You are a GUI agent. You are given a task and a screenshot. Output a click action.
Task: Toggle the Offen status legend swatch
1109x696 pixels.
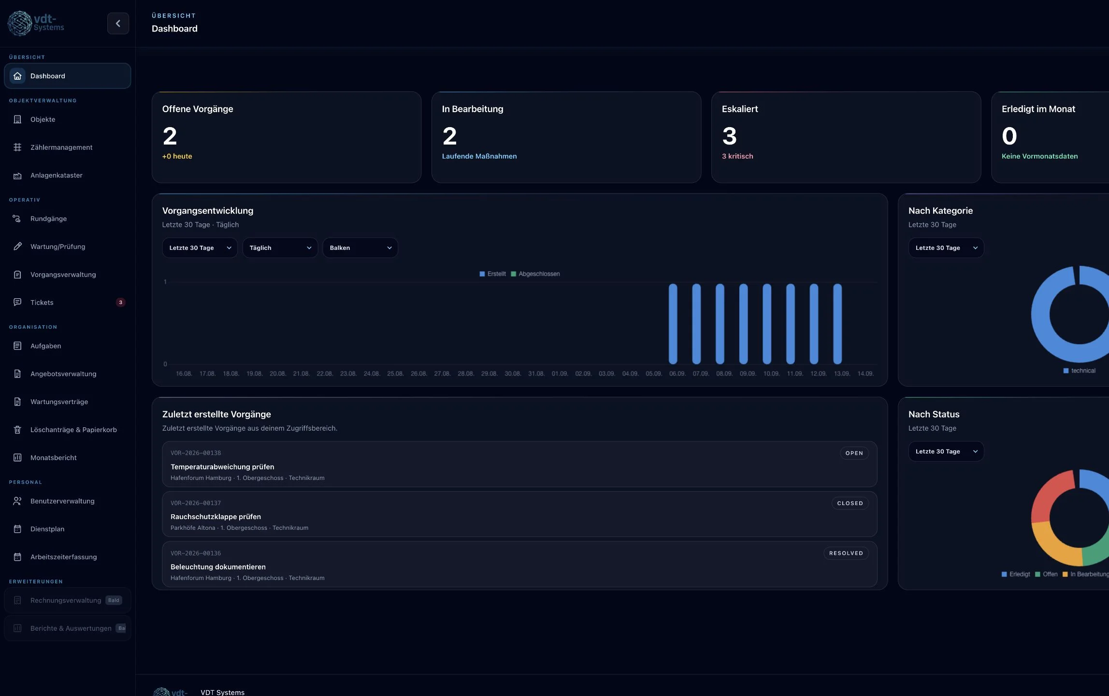pyautogui.click(x=1038, y=574)
